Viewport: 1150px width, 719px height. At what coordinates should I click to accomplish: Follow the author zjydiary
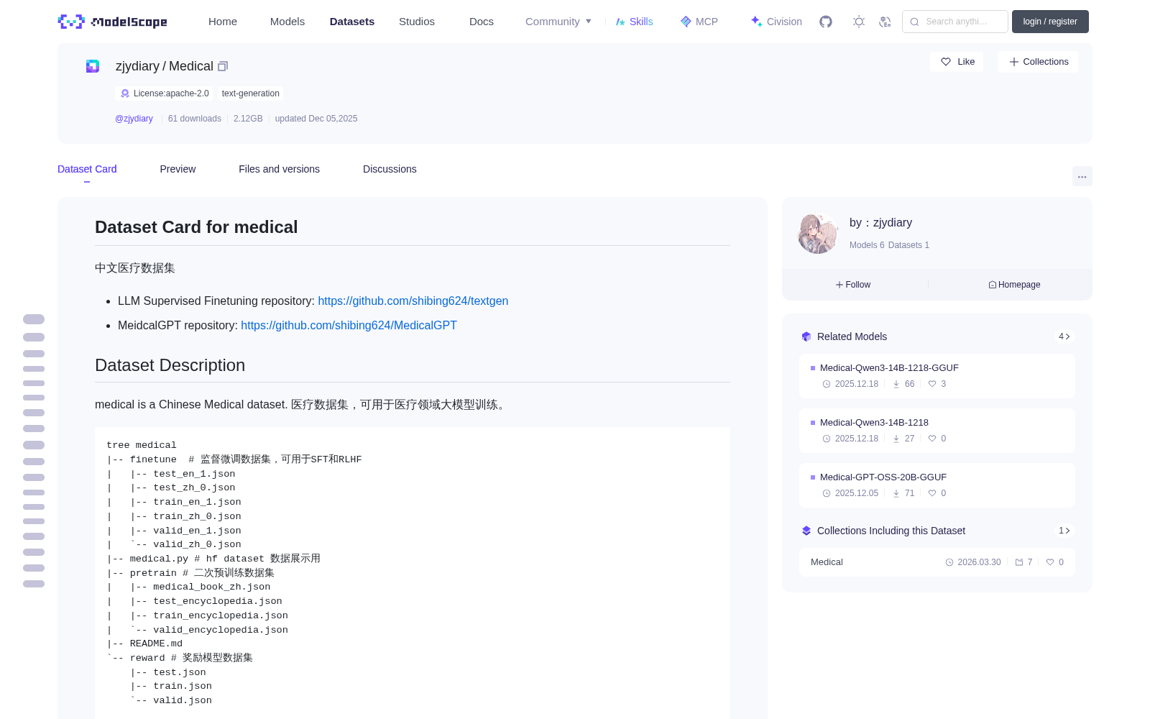pos(853,285)
